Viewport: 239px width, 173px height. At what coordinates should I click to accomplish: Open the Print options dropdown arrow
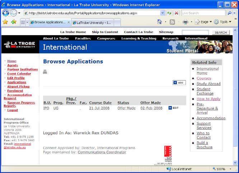coord(192,22)
